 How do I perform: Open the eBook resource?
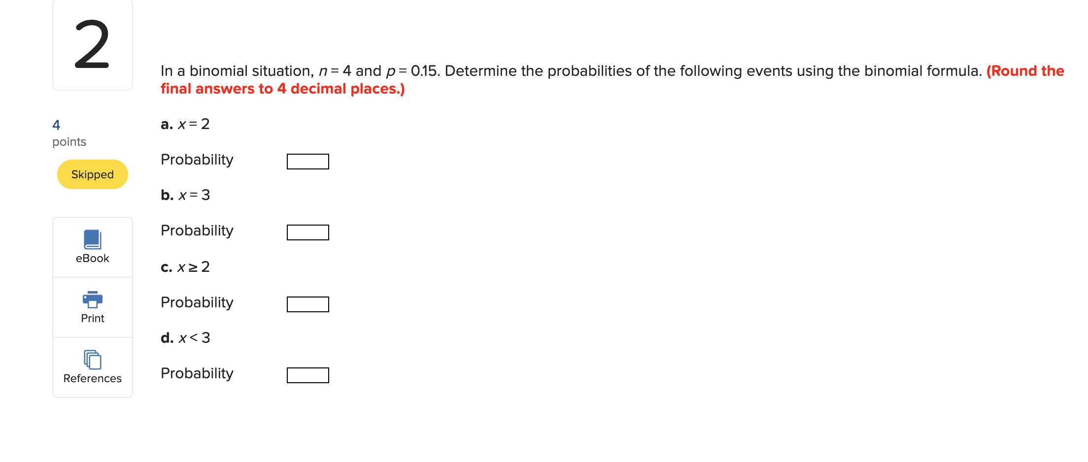tap(92, 246)
